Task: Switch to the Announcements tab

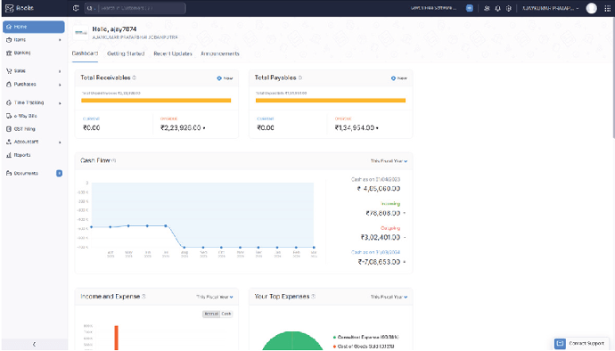Action: coord(220,53)
